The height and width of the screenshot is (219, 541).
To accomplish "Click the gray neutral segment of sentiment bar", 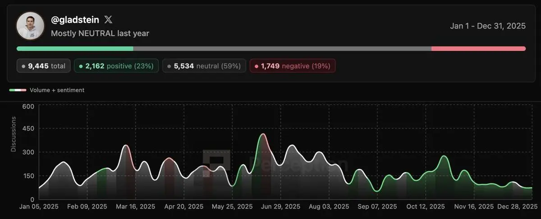I will click(x=282, y=48).
